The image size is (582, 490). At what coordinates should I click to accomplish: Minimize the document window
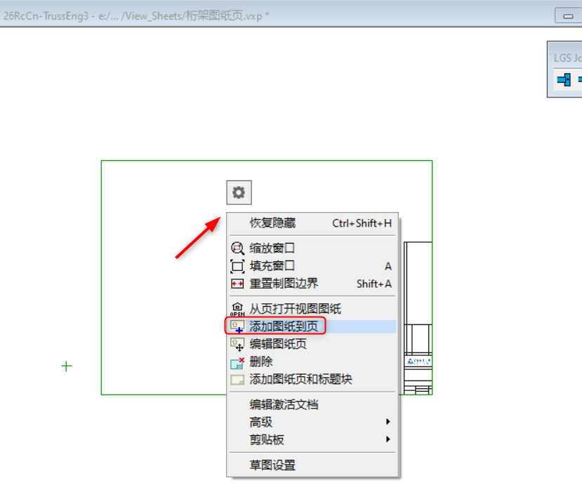coord(568,16)
